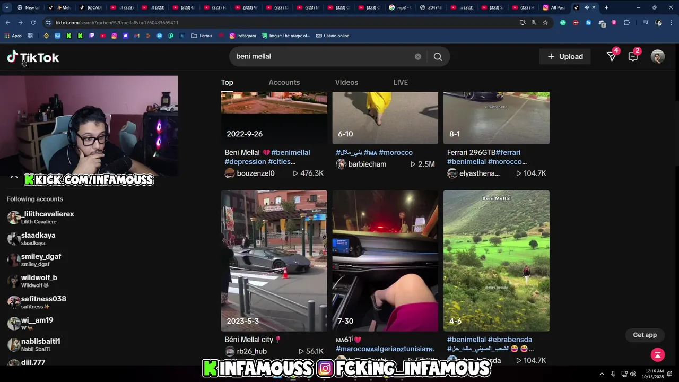679x382 pixels.
Task: Open the network tray icon
Action: point(624,374)
